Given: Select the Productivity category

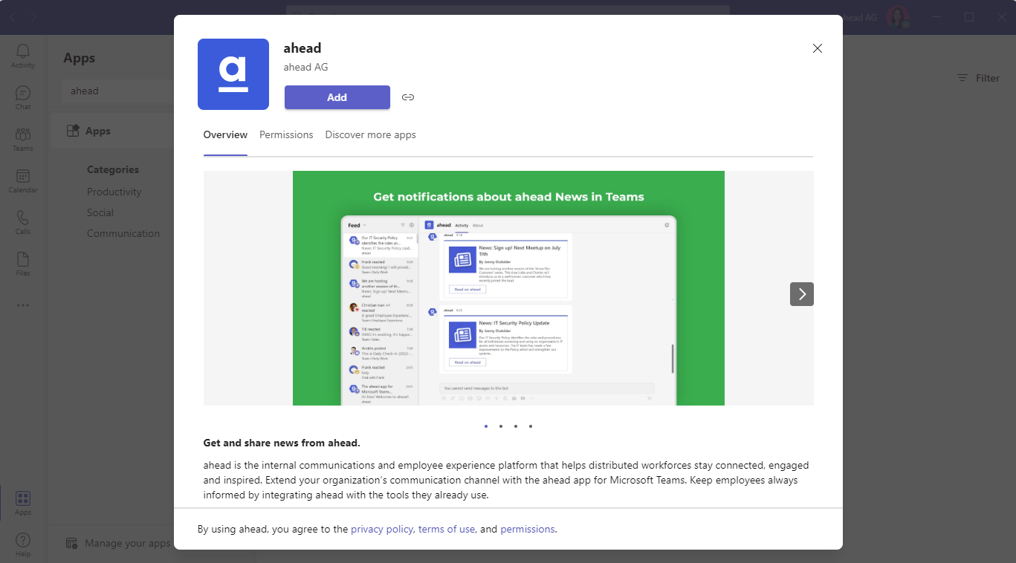Looking at the screenshot, I should [x=114, y=192].
